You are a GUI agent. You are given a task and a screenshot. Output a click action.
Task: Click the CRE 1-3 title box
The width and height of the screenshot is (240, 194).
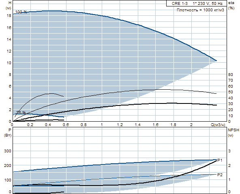[196, 3]
